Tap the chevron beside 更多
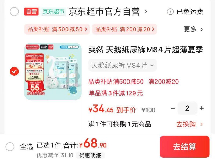This screenshot has width=215, height=159. pos(202,29)
